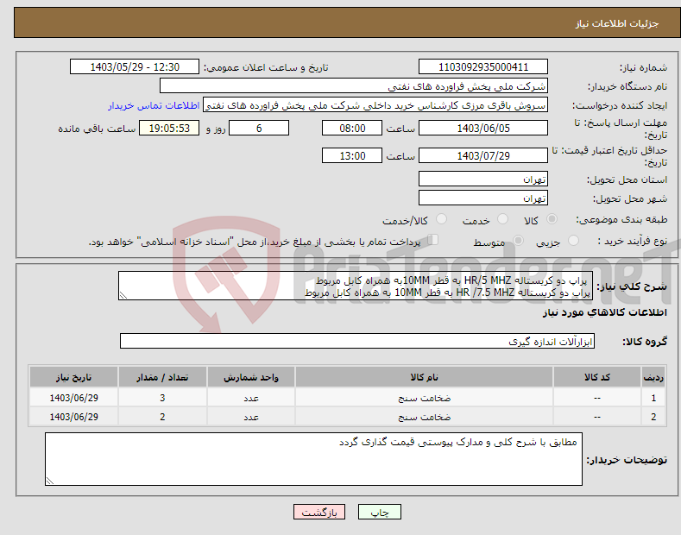681x535 pixels.
Task: Click the response deadline date 1403/06/05
Action: point(483,128)
